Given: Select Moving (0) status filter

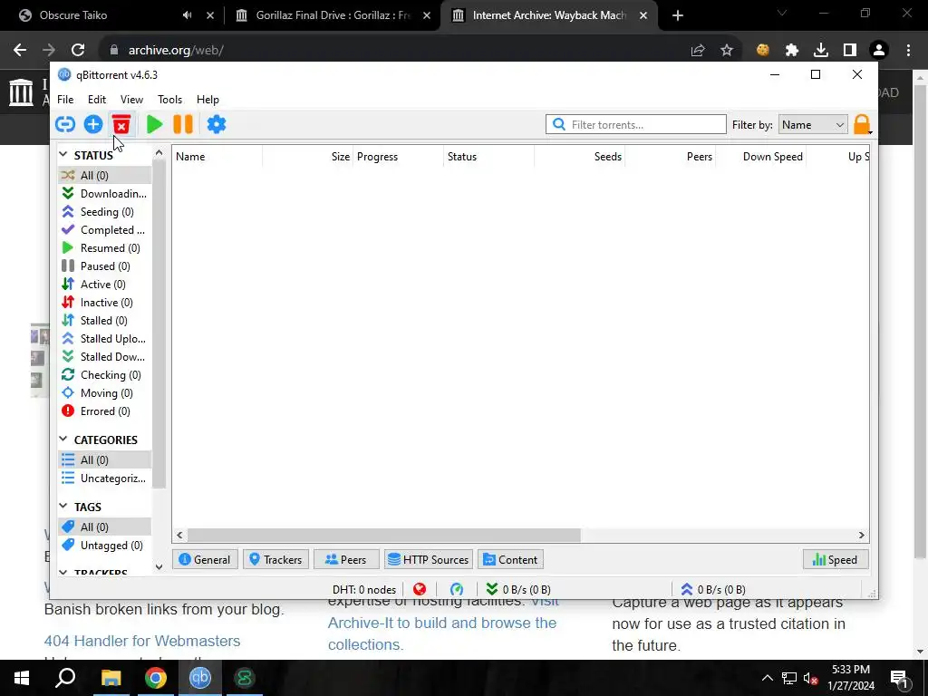Looking at the screenshot, I should 105,393.
